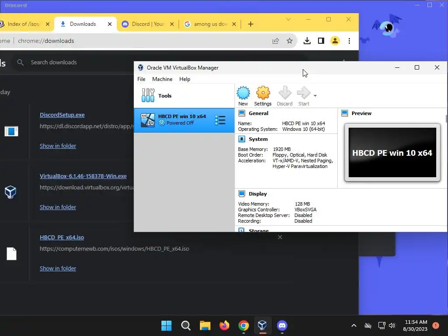Open the Chrome profile avatar
448x336 pixels.
335,41
